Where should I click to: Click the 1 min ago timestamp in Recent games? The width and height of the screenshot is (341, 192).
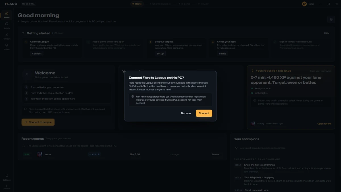coord(174,154)
